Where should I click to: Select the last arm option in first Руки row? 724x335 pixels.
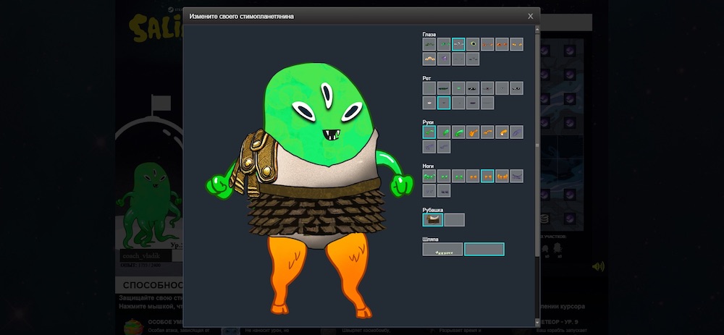coord(516,132)
